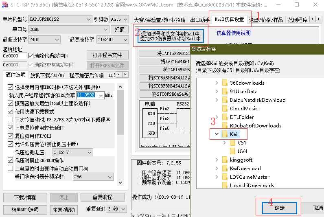Enable 下次冷启动时P3.2/P3.3 checkbox
324x217 pixels.
pyautogui.click(x=10, y=119)
